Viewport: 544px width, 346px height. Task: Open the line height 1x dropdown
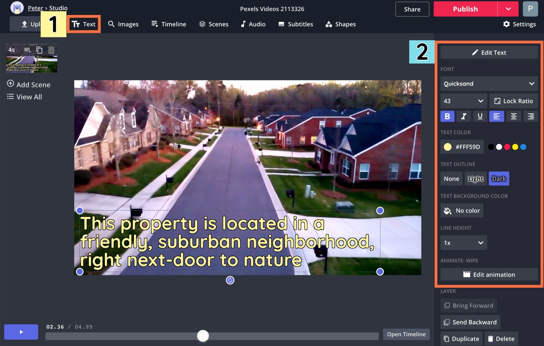pyautogui.click(x=463, y=243)
